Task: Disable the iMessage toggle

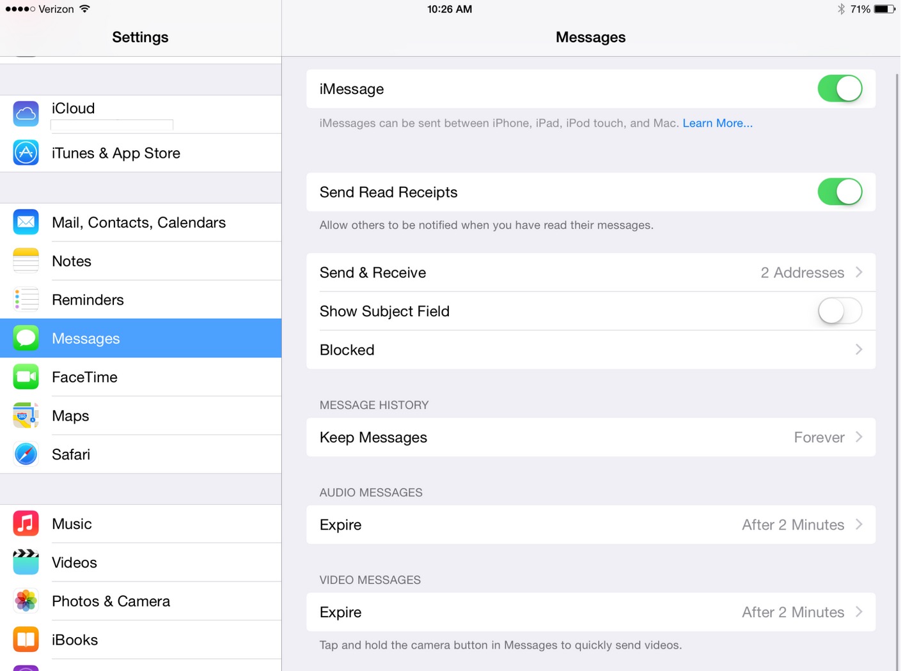Action: pos(840,89)
